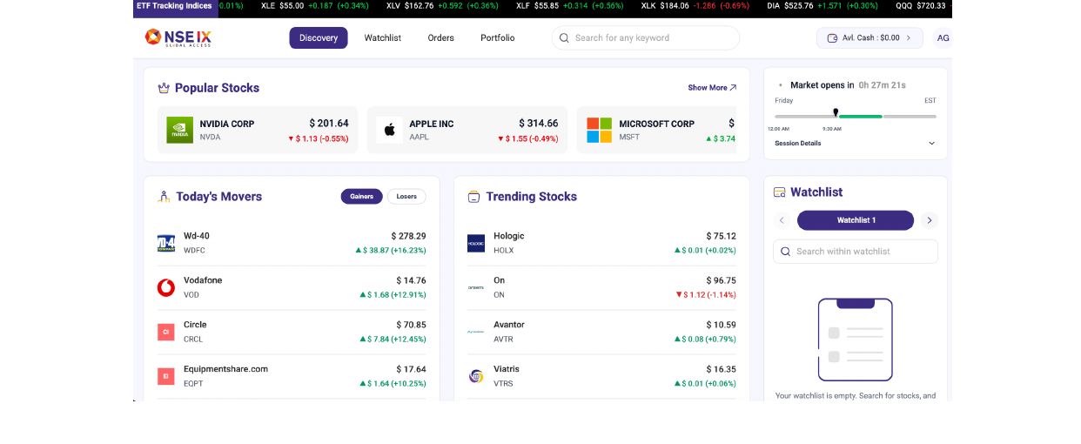Open the Discovery tab

319,38
